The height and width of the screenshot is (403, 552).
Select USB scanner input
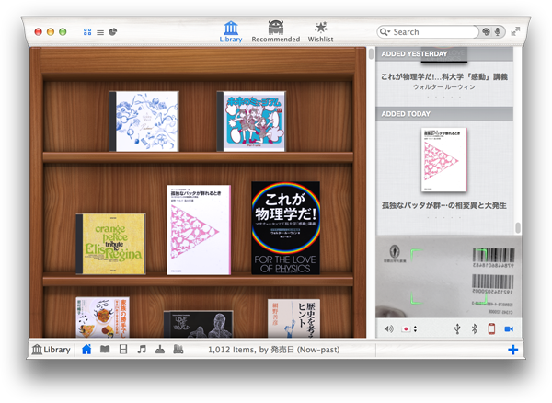tap(457, 328)
